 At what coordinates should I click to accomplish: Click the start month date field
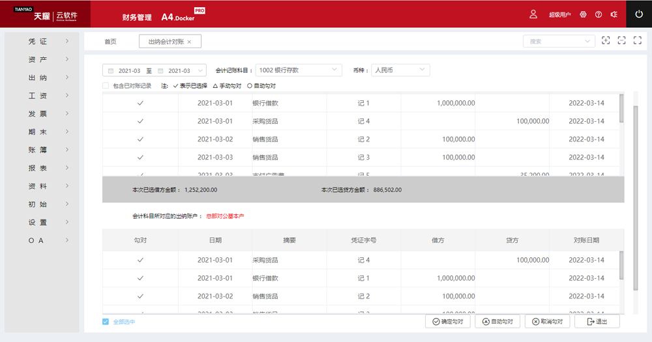tap(129, 70)
